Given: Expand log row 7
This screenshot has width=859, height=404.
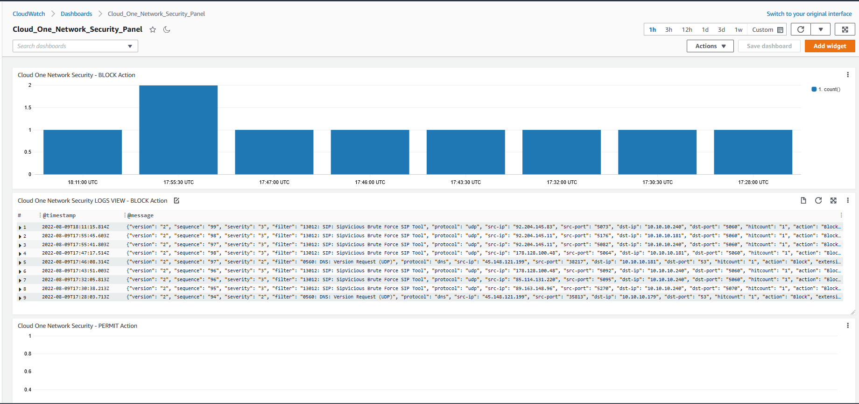Looking at the screenshot, I should tap(20, 280).
